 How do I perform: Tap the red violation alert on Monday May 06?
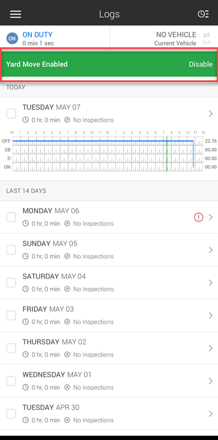click(199, 217)
